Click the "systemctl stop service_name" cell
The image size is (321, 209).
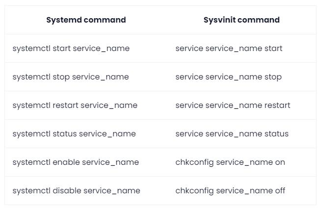tap(71, 77)
